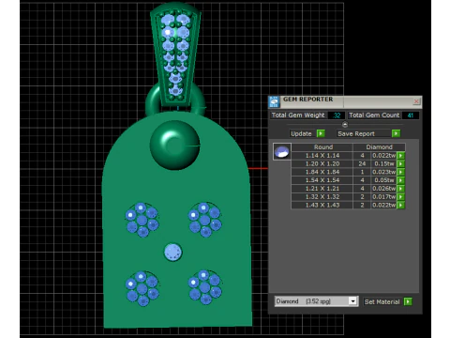450x338 pixels.
Task: Click the green arrow next to Save Report
Action: (x=396, y=133)
